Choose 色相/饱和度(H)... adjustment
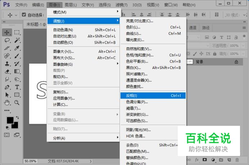This screenshot has height=165, width=249. 153,55
